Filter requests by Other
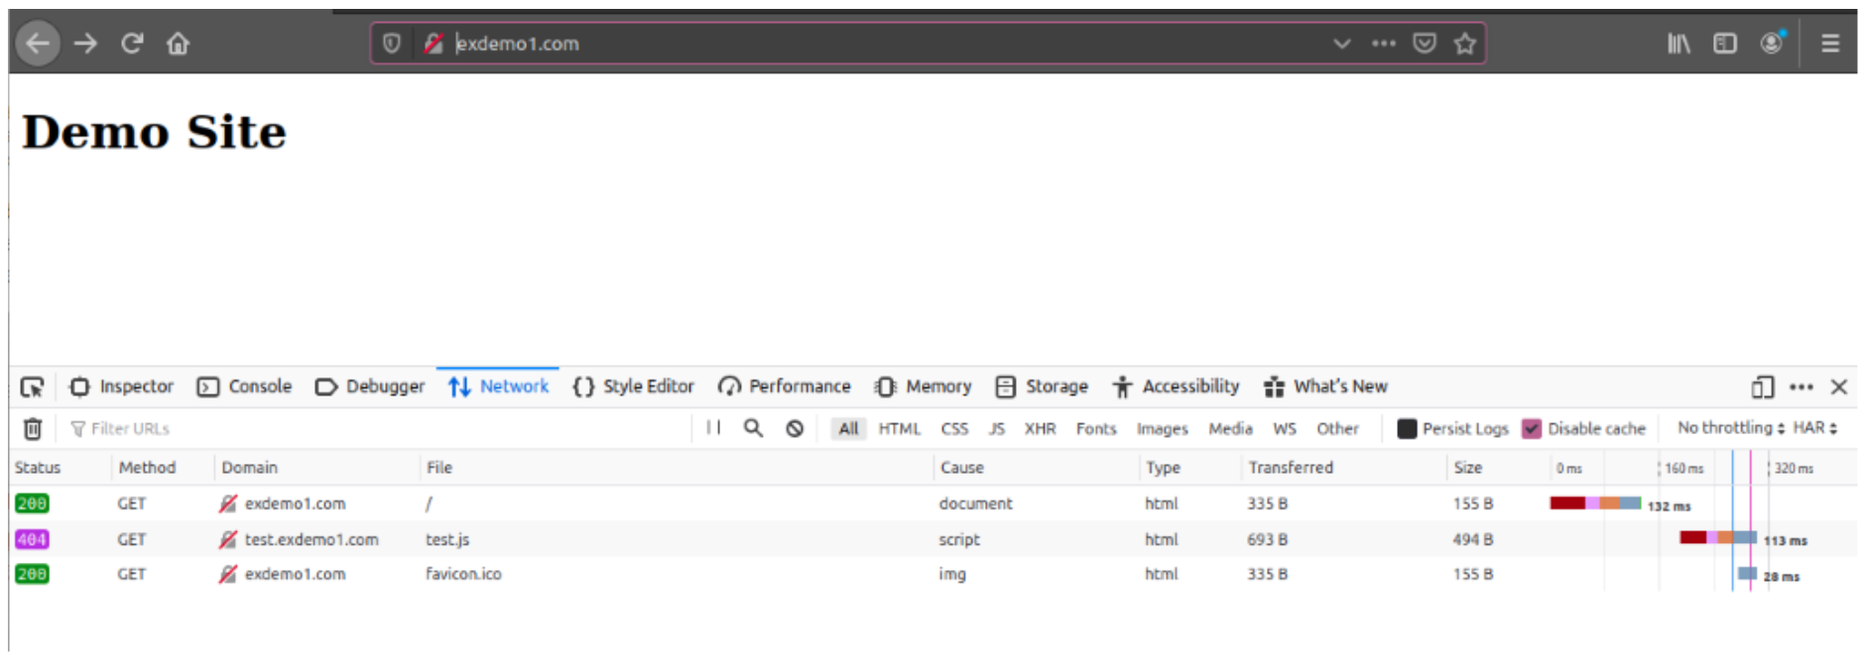Image resolution: width=1865 pixels, height=660 pixels. (1337, 428)
